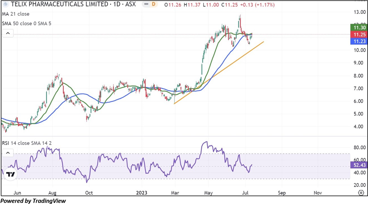Select the SMA 50 close indicator label

tap(27, 24)
